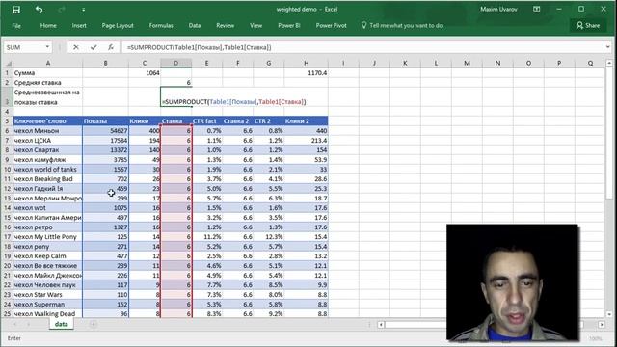Open the Power BI tab
The width and height of the screenshot is (617, 347).
[289, 26]
